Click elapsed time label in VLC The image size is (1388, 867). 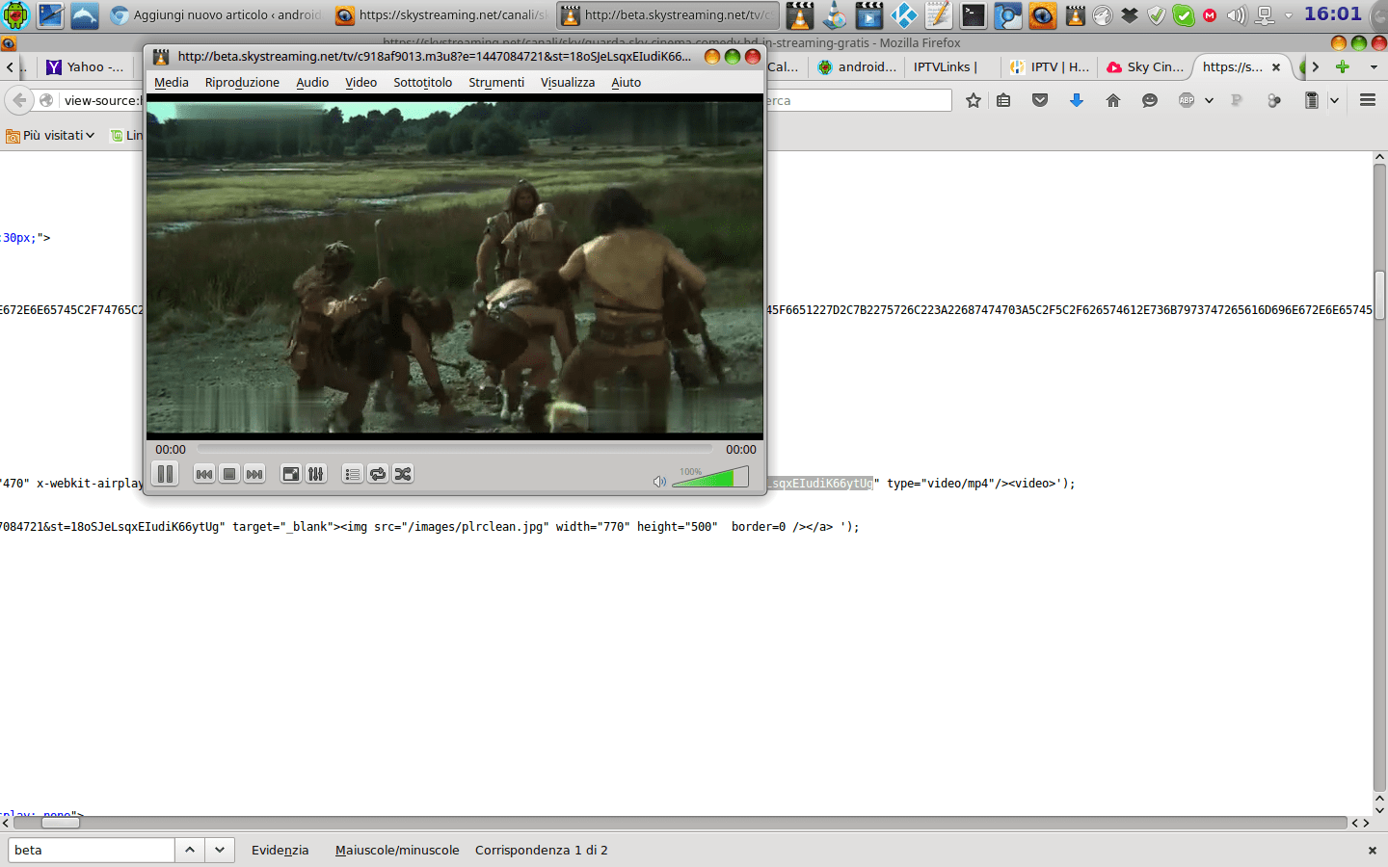[x=171, y=450]
